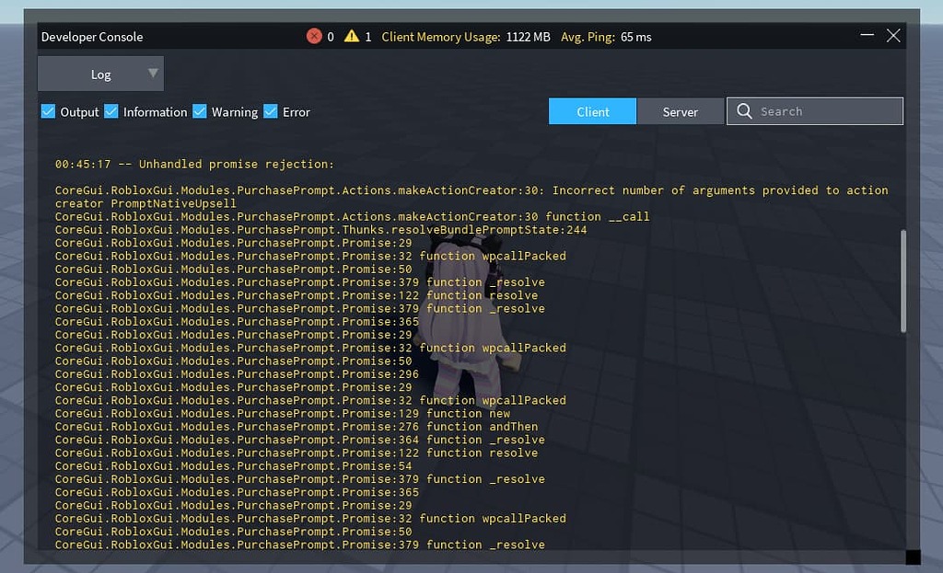The image size is (943, 573).
Task: Disable the Information filter checkbox
Action: [x=111, y=110]
